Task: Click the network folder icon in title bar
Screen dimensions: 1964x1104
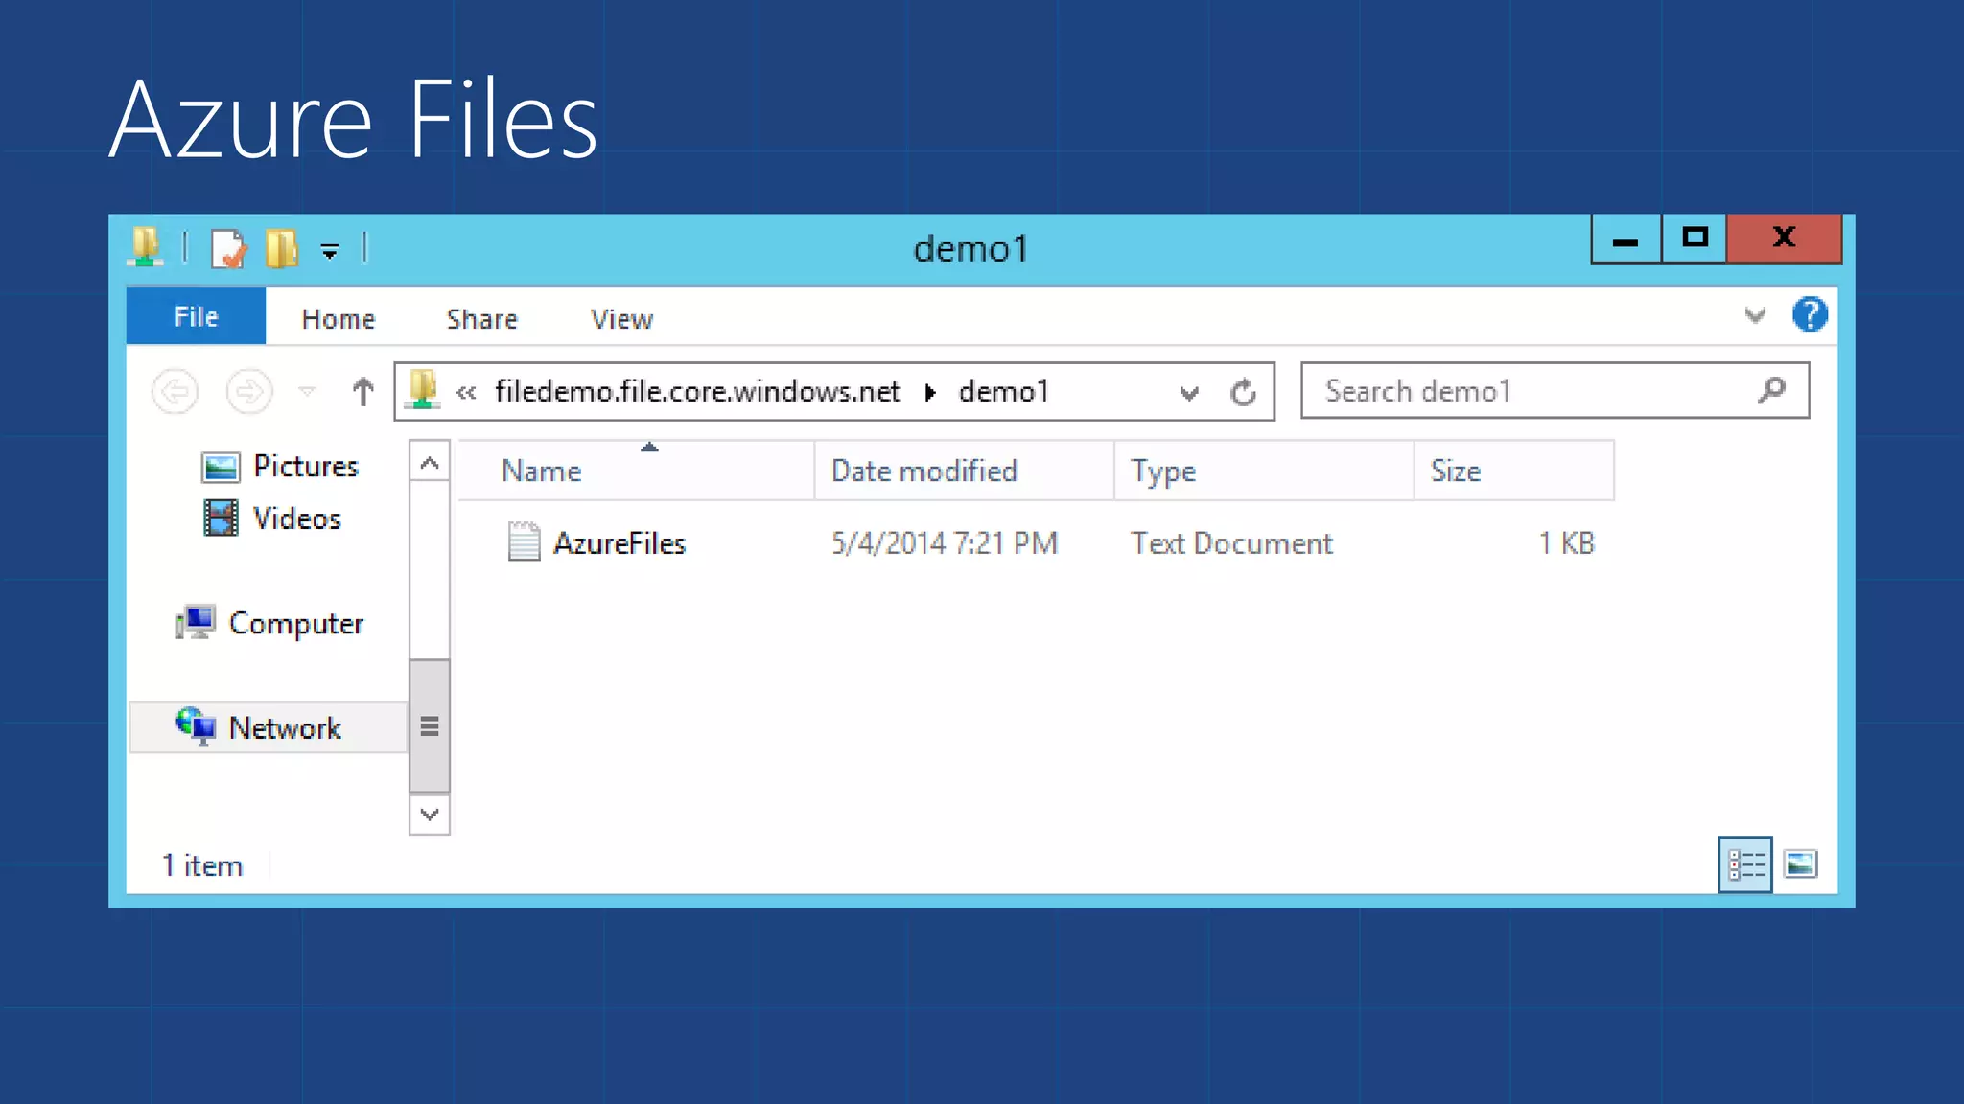Action: click(145, 247)
